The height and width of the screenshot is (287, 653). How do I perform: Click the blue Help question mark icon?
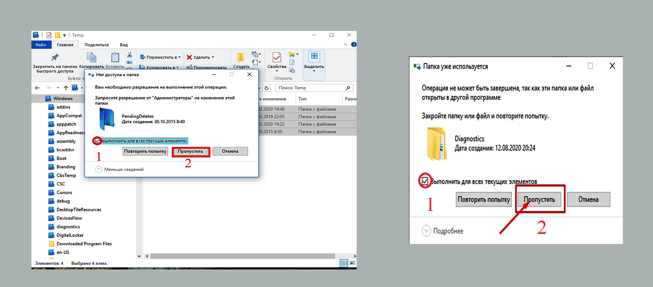354,45
